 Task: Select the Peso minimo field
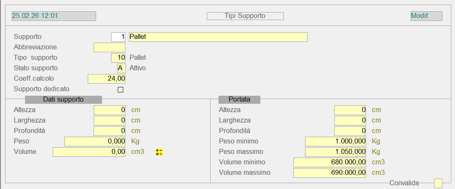pyautogui.click(x=336, y=141)
